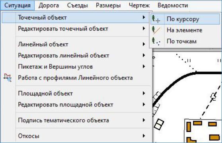This screenshot has width=222, height=143.
Task: Open the Дорога menu
Action: coord(49,6)
